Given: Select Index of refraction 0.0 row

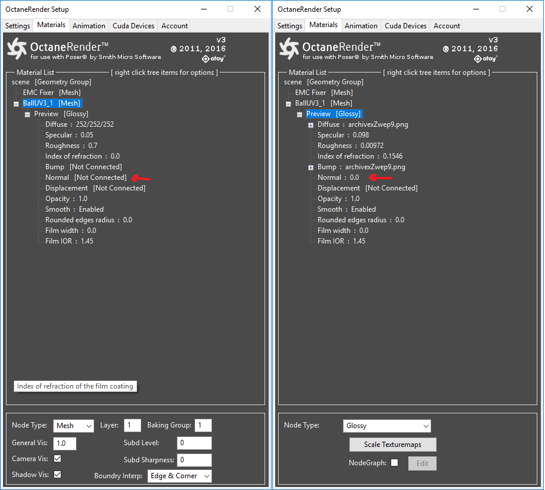Looking at the screenshot, I should pos(82,156).
